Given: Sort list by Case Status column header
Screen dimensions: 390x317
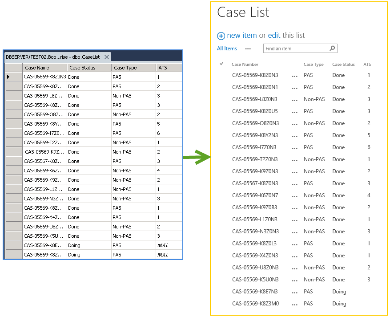Looking at the screenshot, I should pyautogui.click(x=343, y=65).
